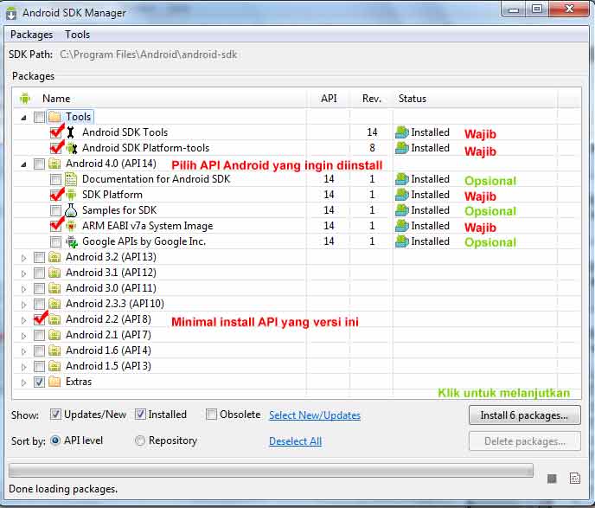Toggle the Android 4.0 (API 14) checkbox

tap(39, 164)
